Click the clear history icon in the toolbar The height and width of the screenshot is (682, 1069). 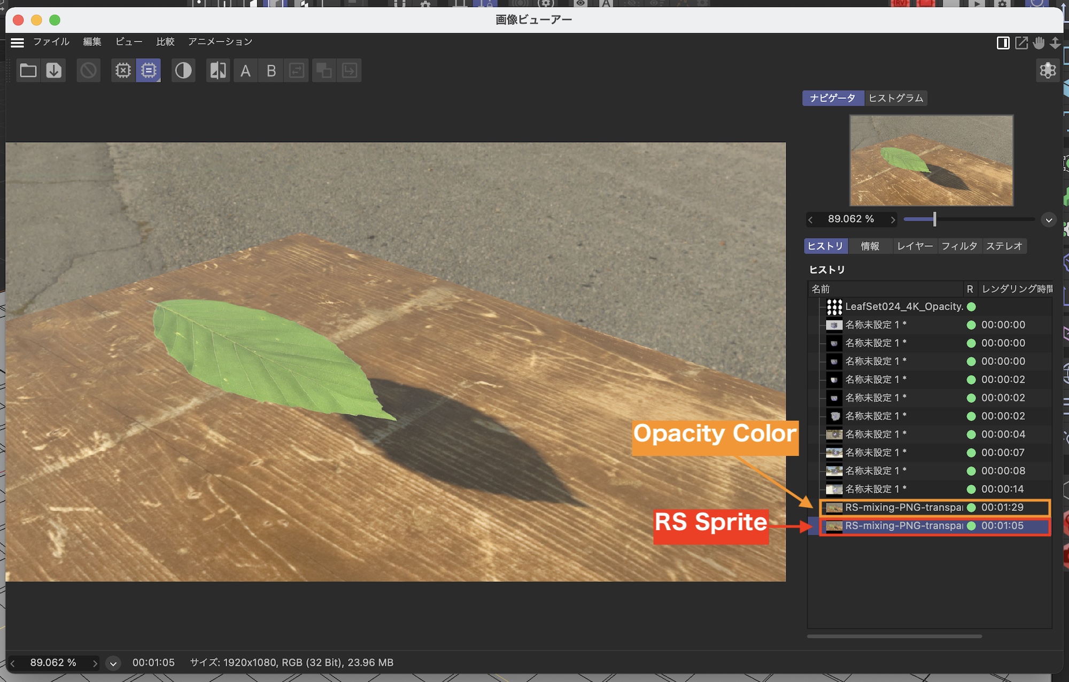coord(123,71)
